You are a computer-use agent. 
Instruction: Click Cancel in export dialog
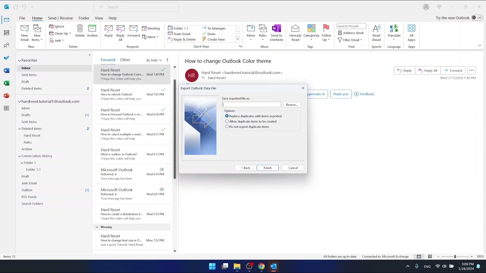tap(293, 168)
